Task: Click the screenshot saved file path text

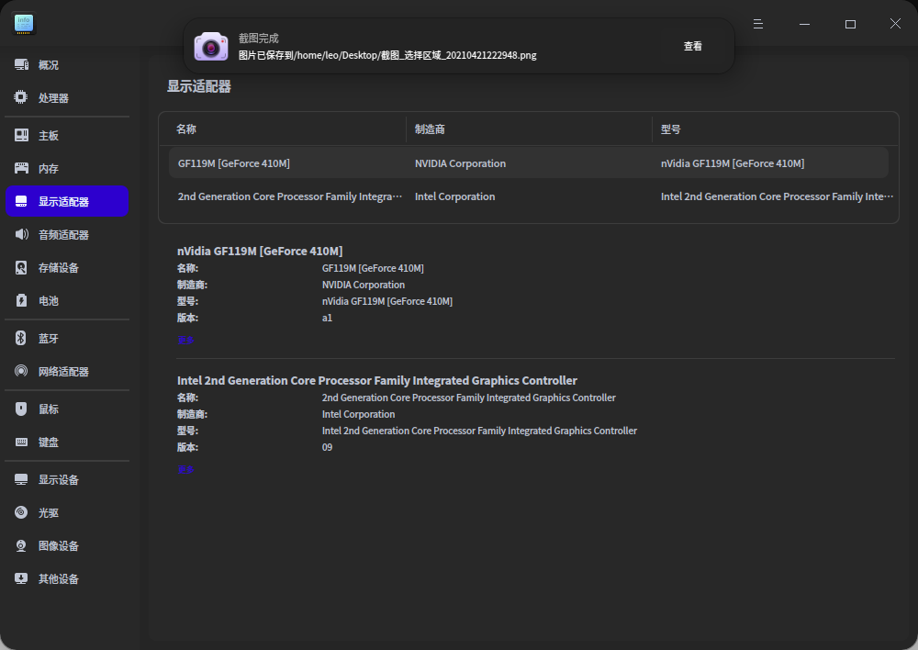Action: pos(387,56)
